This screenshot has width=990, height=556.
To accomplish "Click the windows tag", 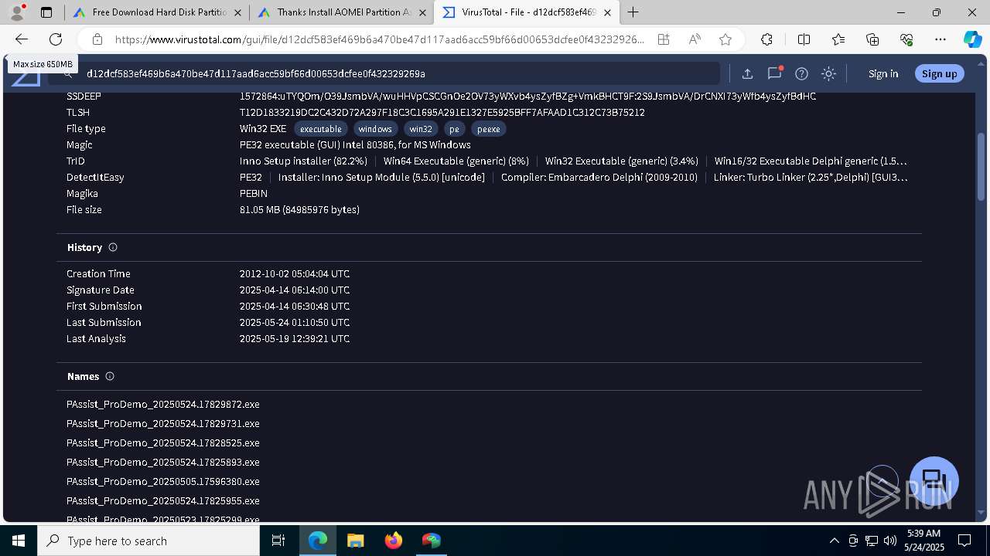I will click(x=375, y=129).
